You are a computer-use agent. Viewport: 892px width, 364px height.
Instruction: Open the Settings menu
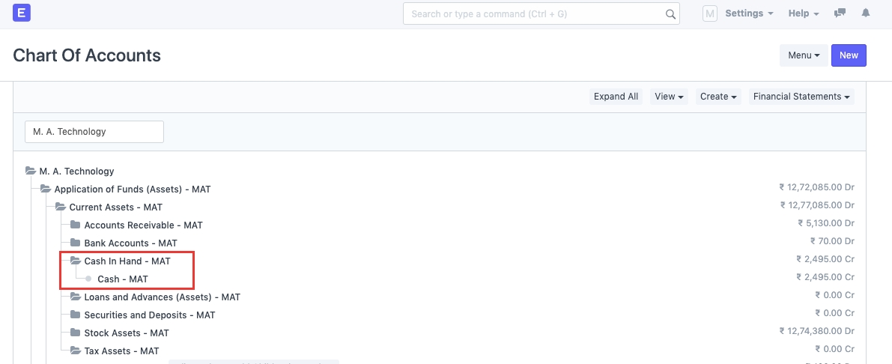[749, 13]
